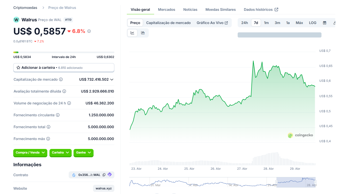Select the Máx time range
Viewport: 345px width, 194px height.
click(x=299, y=23)
